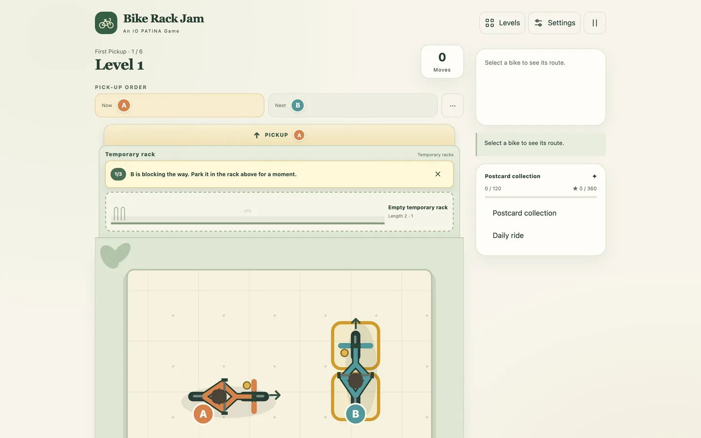701x438 pixels.
Task: Open the Settings panel
Action: [x=554, y=23]
